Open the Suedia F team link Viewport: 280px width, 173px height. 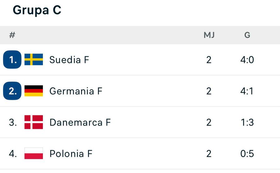click(x=69, y=60)
